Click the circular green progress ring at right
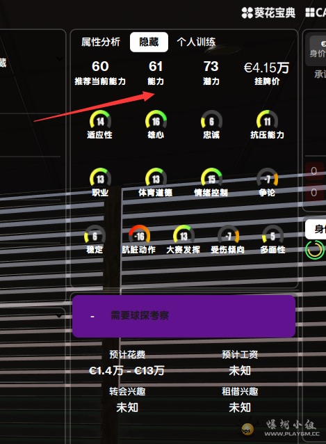326x444 pixels. tap(314, 250)
